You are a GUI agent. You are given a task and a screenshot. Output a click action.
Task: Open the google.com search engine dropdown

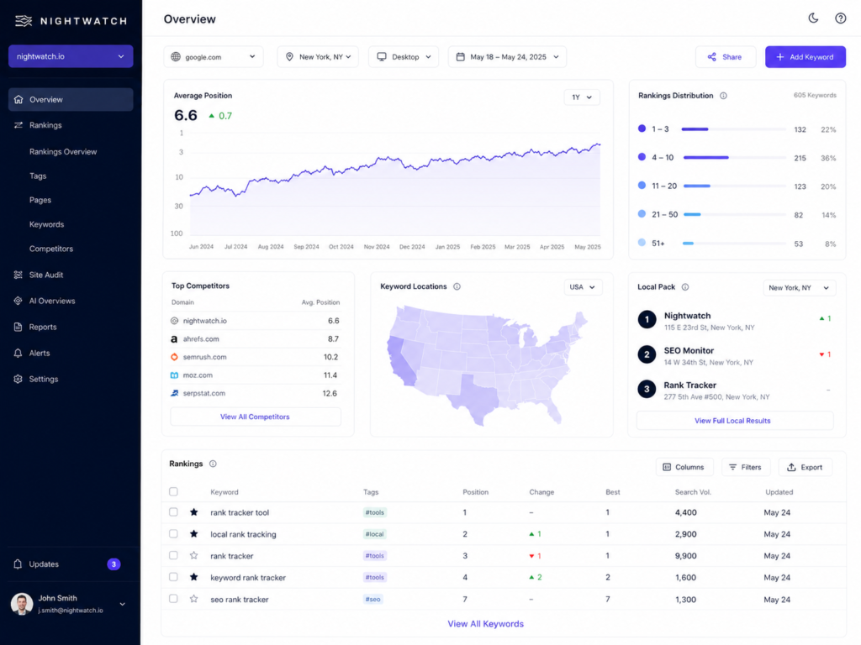point(213,56)
